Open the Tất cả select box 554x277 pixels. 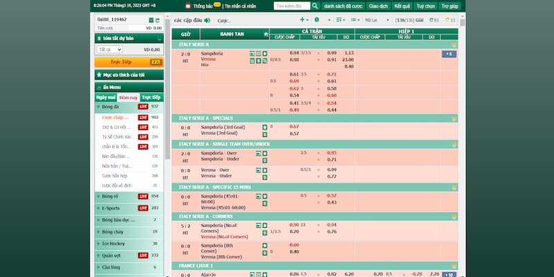point(109,49)
